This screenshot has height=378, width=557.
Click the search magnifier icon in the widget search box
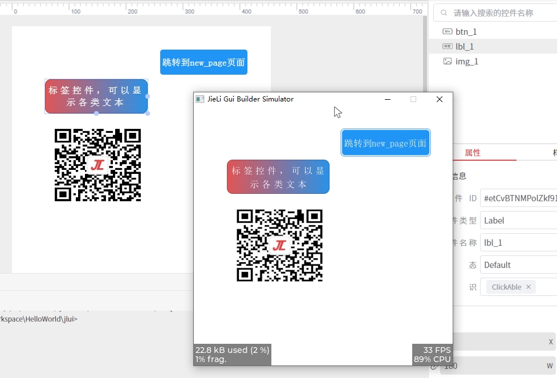(444, 13)
